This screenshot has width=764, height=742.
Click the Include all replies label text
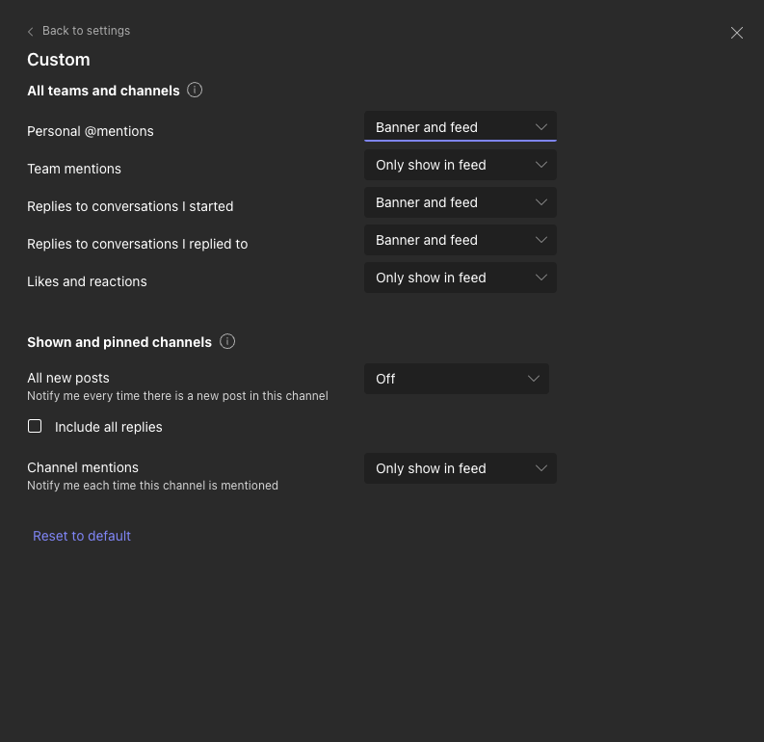tap(108, 427)
